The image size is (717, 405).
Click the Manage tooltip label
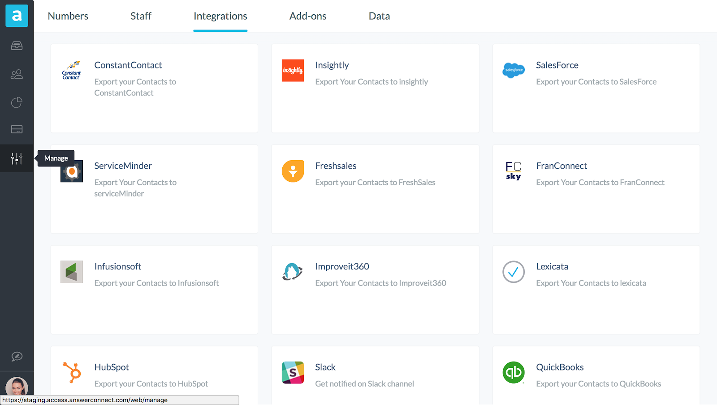56,158
